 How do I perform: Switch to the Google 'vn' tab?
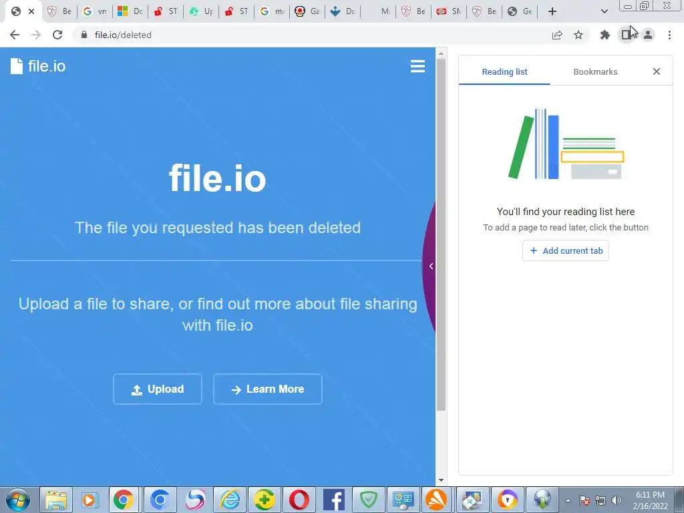95,11
